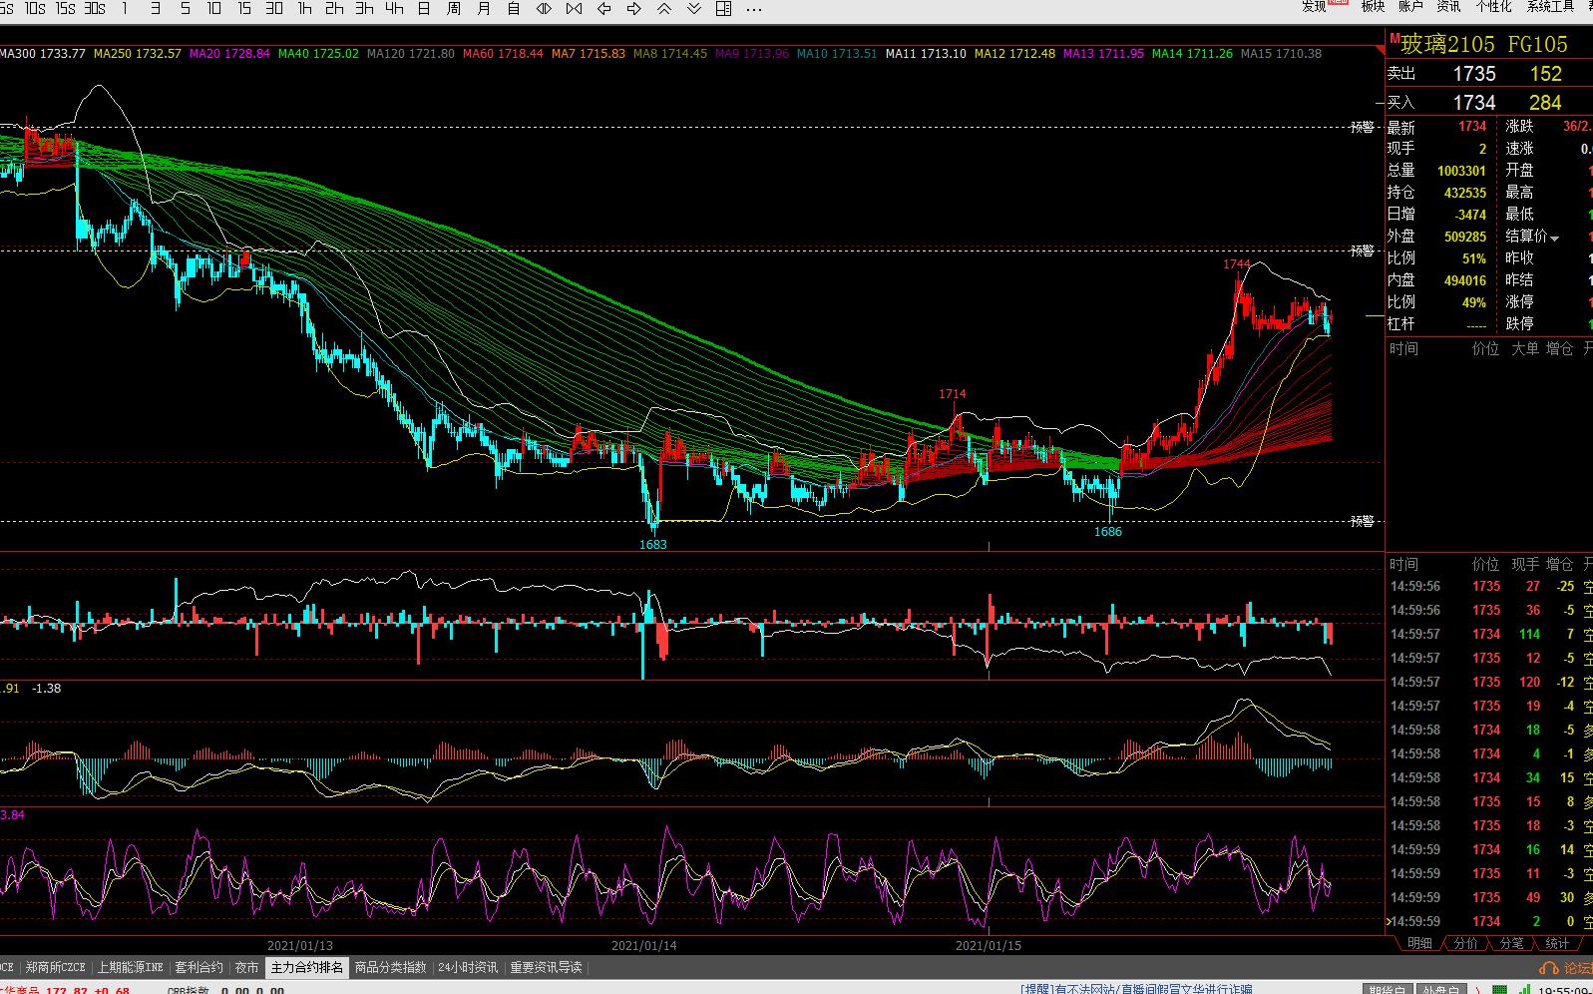Select the 主力合约排名 tab

(307, 967)
